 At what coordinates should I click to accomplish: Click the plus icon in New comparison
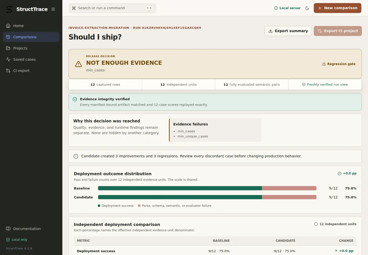click(320, 8)
